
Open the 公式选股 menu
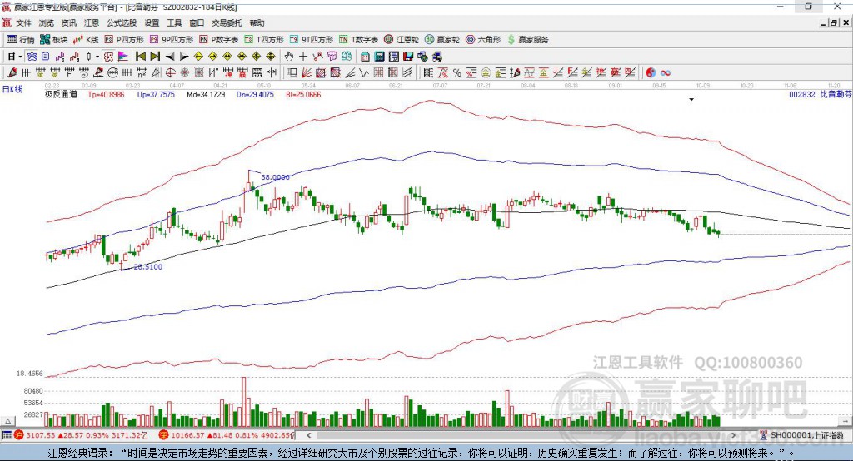[x=122, y=22]
